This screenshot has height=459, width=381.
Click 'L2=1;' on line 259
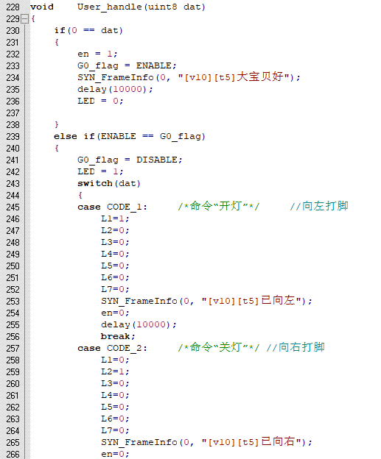[115, 371]
